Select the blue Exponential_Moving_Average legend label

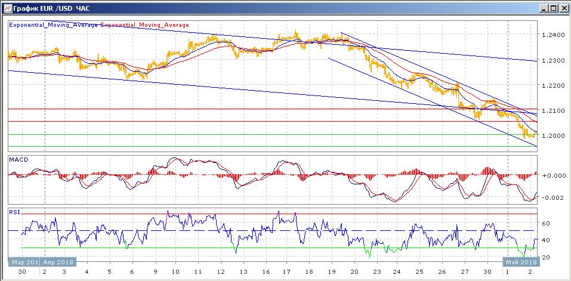click(53, 25)
